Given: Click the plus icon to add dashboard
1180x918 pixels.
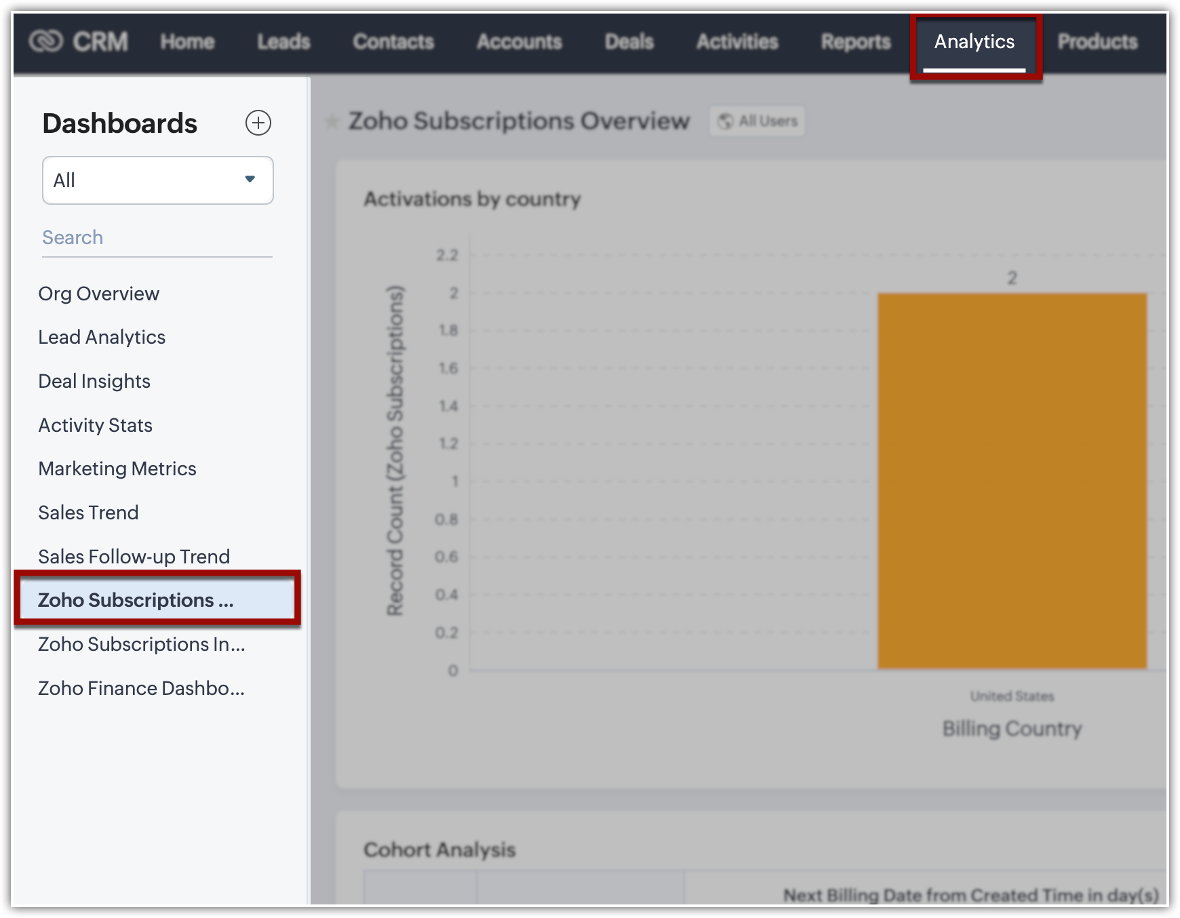Looking at the screenshot, I should coord(258,123).
